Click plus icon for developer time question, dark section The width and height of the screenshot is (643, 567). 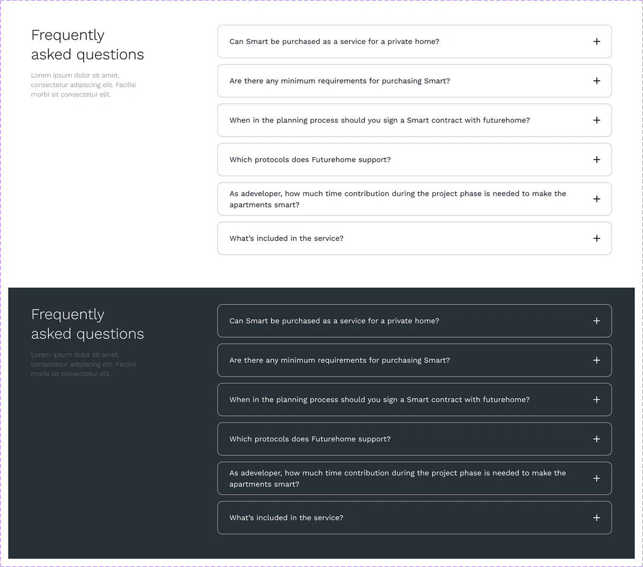tap(596, 479)
